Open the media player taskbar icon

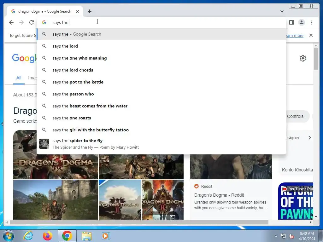click(x=106, y=236)
